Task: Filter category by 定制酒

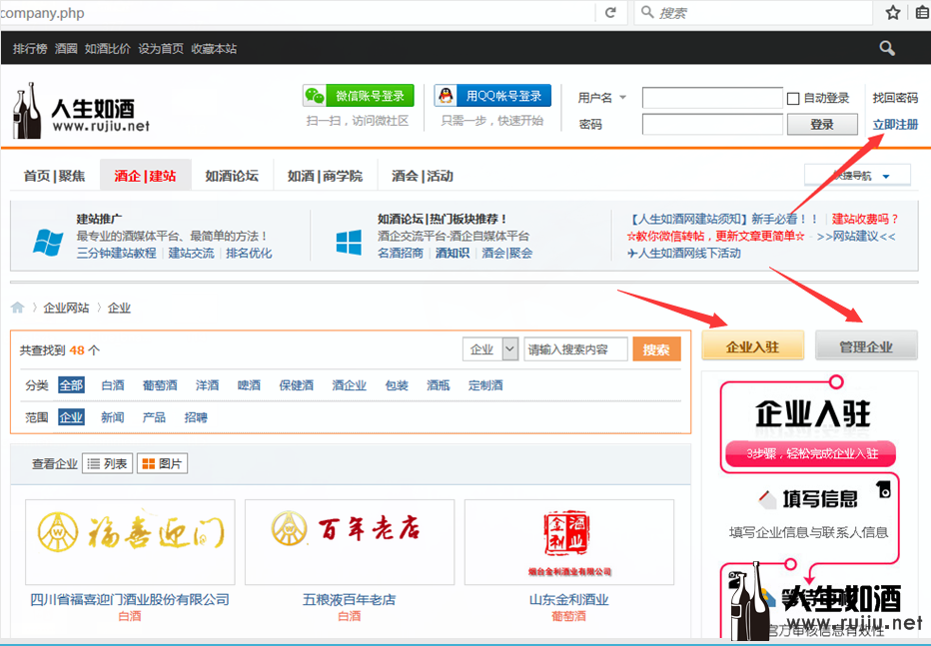Action: (x=485, y=385)
